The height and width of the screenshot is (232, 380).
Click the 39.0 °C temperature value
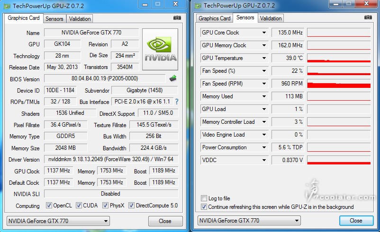click(288, 58)
